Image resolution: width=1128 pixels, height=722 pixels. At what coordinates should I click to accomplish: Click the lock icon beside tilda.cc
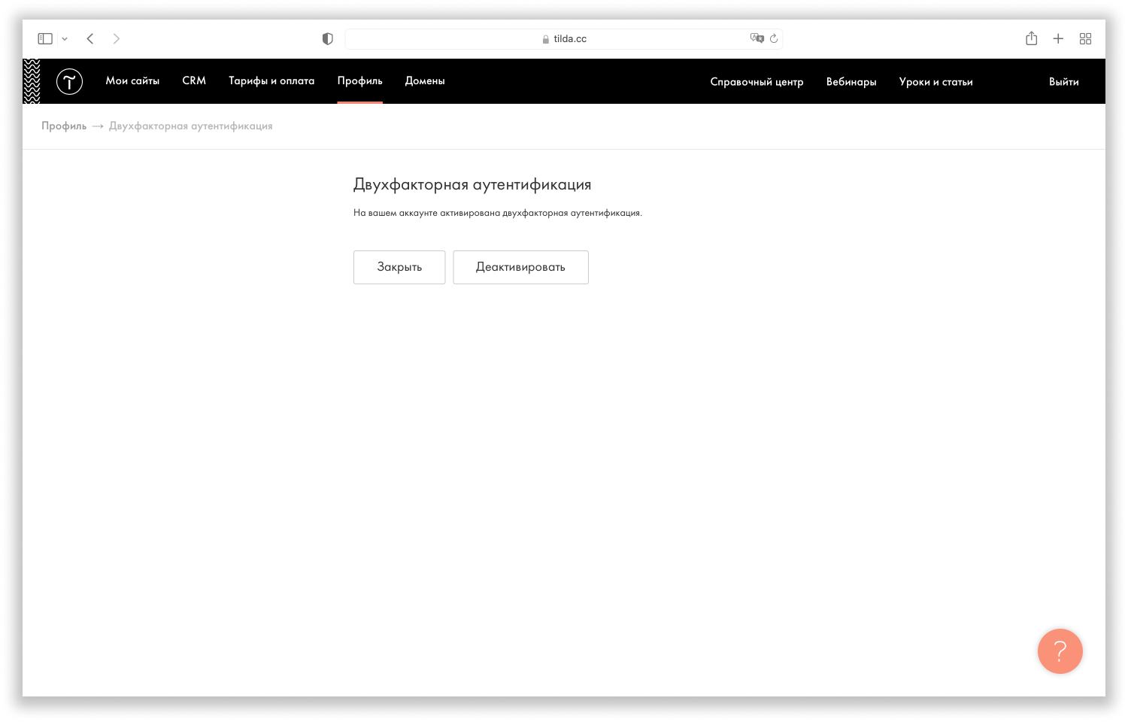[x=546, y=39]
